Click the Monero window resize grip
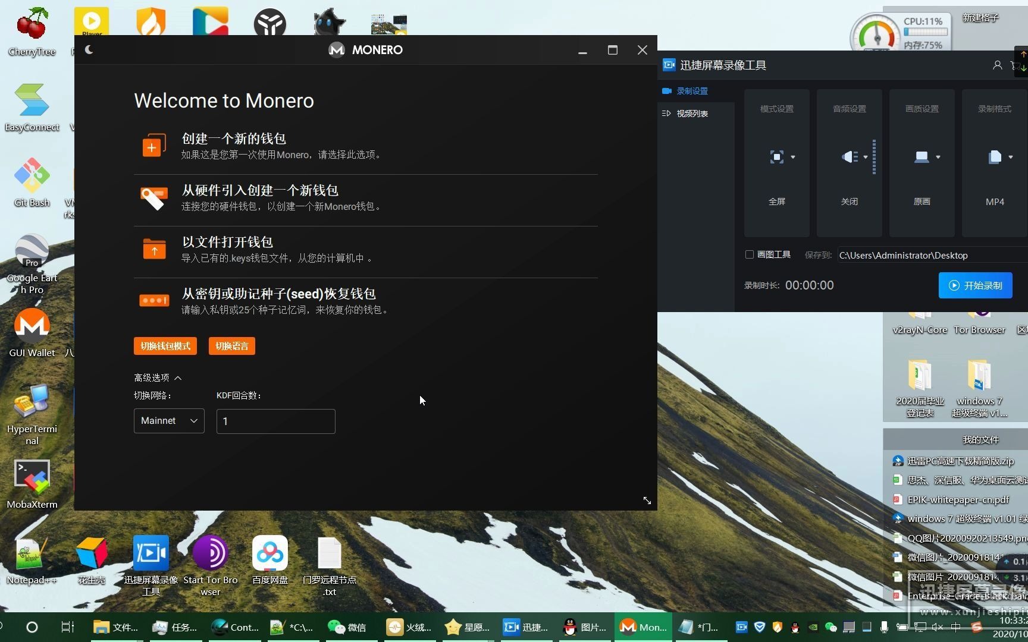 (x=647, y=501)
